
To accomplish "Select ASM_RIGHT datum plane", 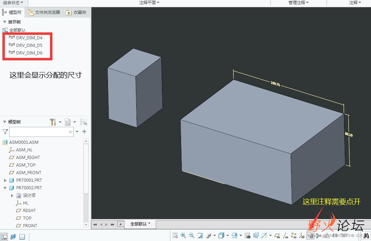I will pyautogui.click(x=24, y=157).
